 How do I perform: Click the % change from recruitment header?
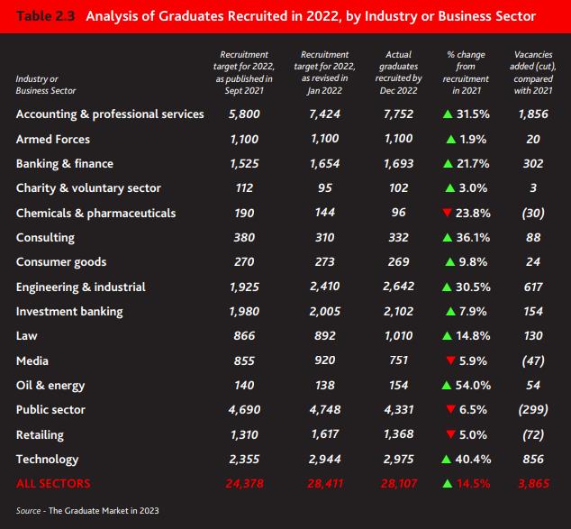click(466, 72)
